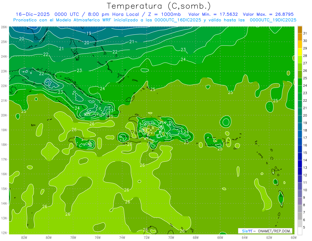Image resolution: width=312 pixels, height=241 pixels.
Task: Click the '0000UTC_19DIC2025' valid-until time
Action: coord(273,20)
